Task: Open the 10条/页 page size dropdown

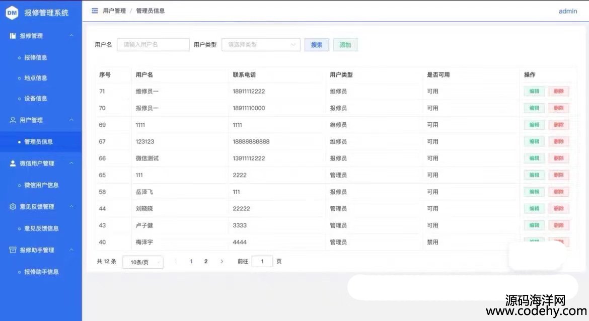Action: coord(143,262)
